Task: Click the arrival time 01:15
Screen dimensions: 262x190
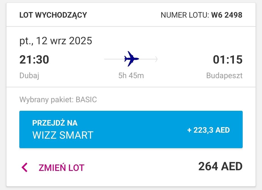Action: click(228, 60)
